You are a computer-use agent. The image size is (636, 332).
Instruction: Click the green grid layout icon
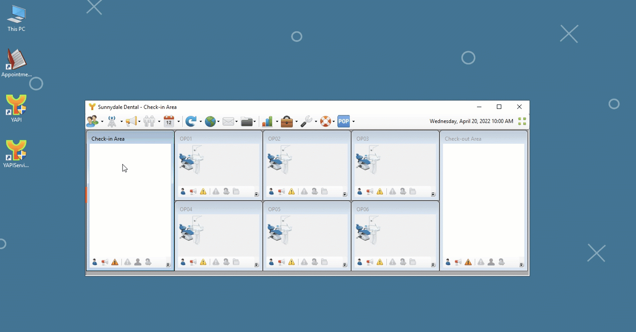point(522,121)
